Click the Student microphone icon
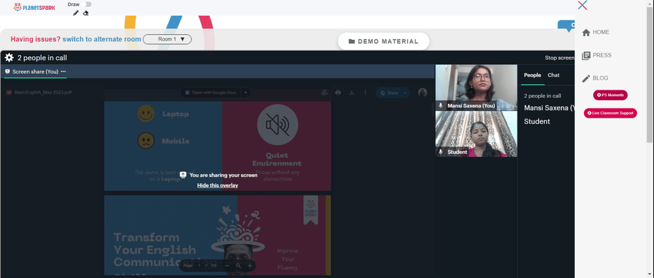 [x=440, y=152]
